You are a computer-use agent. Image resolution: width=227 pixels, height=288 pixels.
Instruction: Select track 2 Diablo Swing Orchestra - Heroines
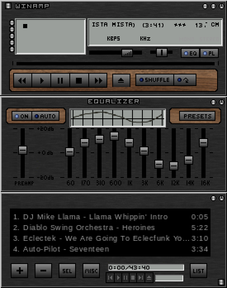(x=111, y=228)
